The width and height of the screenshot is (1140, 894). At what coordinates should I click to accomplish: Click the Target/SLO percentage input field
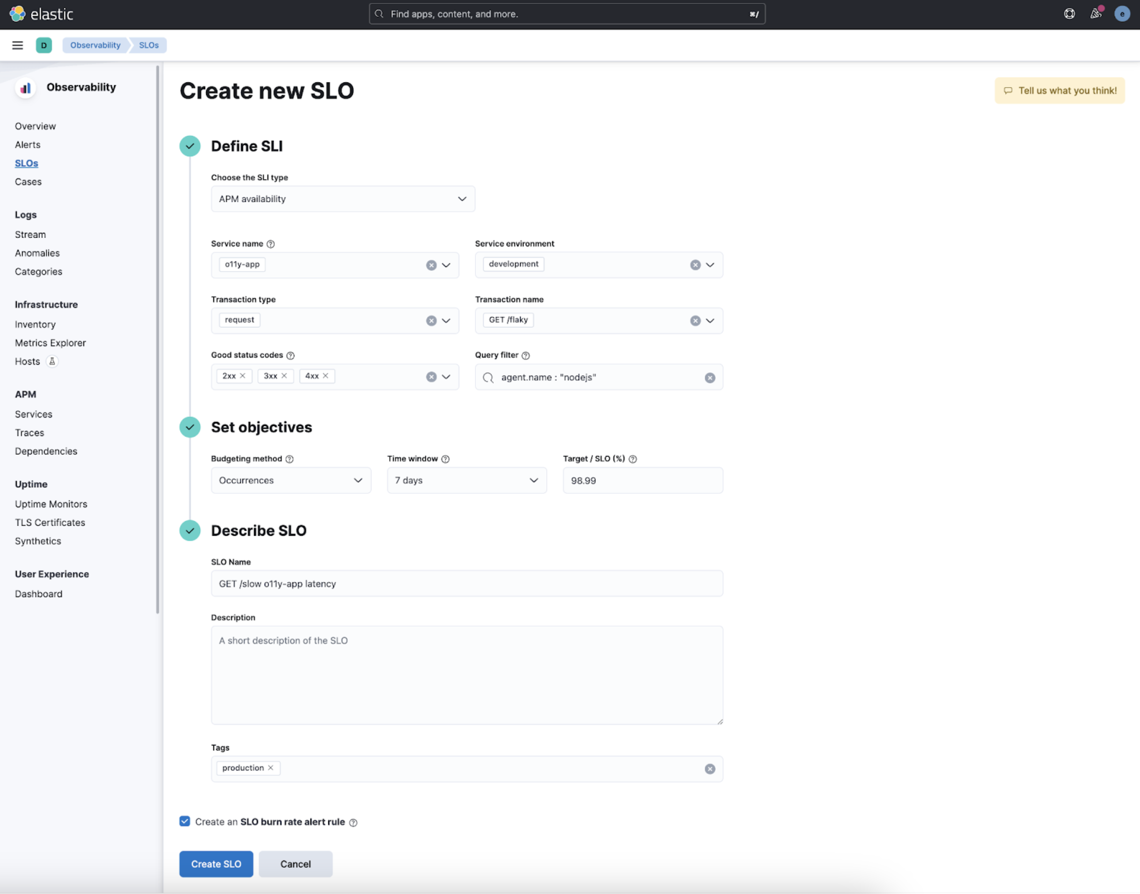click(x=642, y=480)
